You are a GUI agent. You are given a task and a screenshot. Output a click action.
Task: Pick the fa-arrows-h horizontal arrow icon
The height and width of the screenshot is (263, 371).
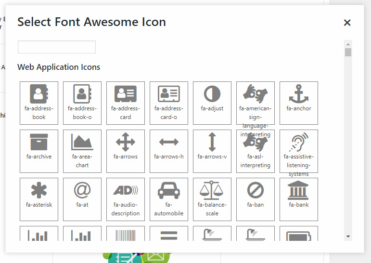(x=169, y=151)
